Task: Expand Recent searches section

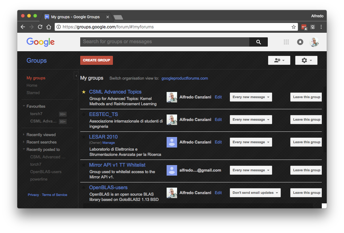Action: tap(24, 142)
